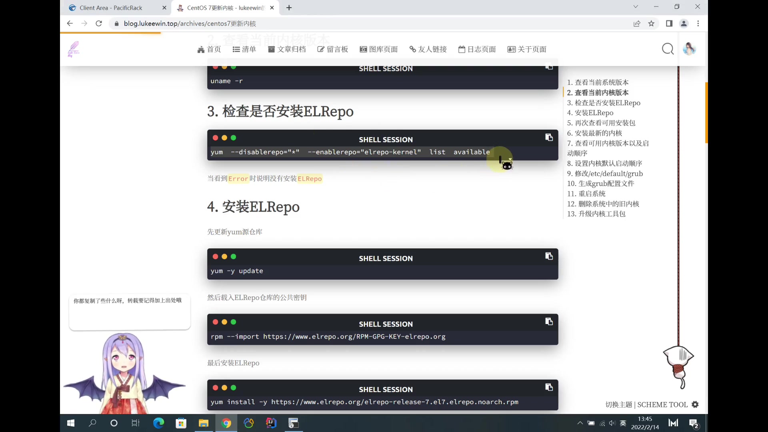Open the 留言板 nav item
Image resolution: width=768 pixels, height=432 pixels.
[333, 49]
